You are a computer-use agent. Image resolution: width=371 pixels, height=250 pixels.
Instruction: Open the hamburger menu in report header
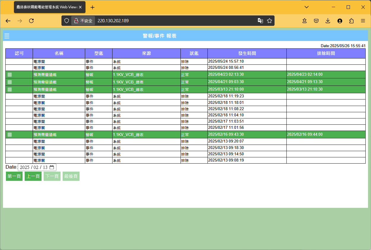pyautogui.click(x=7, y=36)
